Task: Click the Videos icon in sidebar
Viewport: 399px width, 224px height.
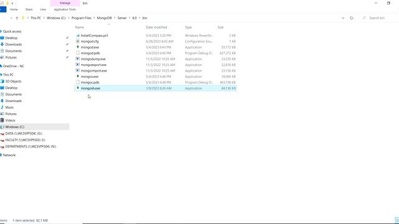Action: 2,120
